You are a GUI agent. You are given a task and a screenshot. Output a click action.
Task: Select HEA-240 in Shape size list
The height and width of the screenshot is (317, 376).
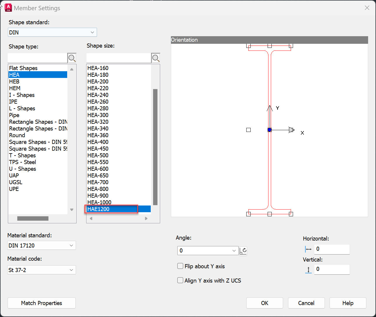pos(119,95)
